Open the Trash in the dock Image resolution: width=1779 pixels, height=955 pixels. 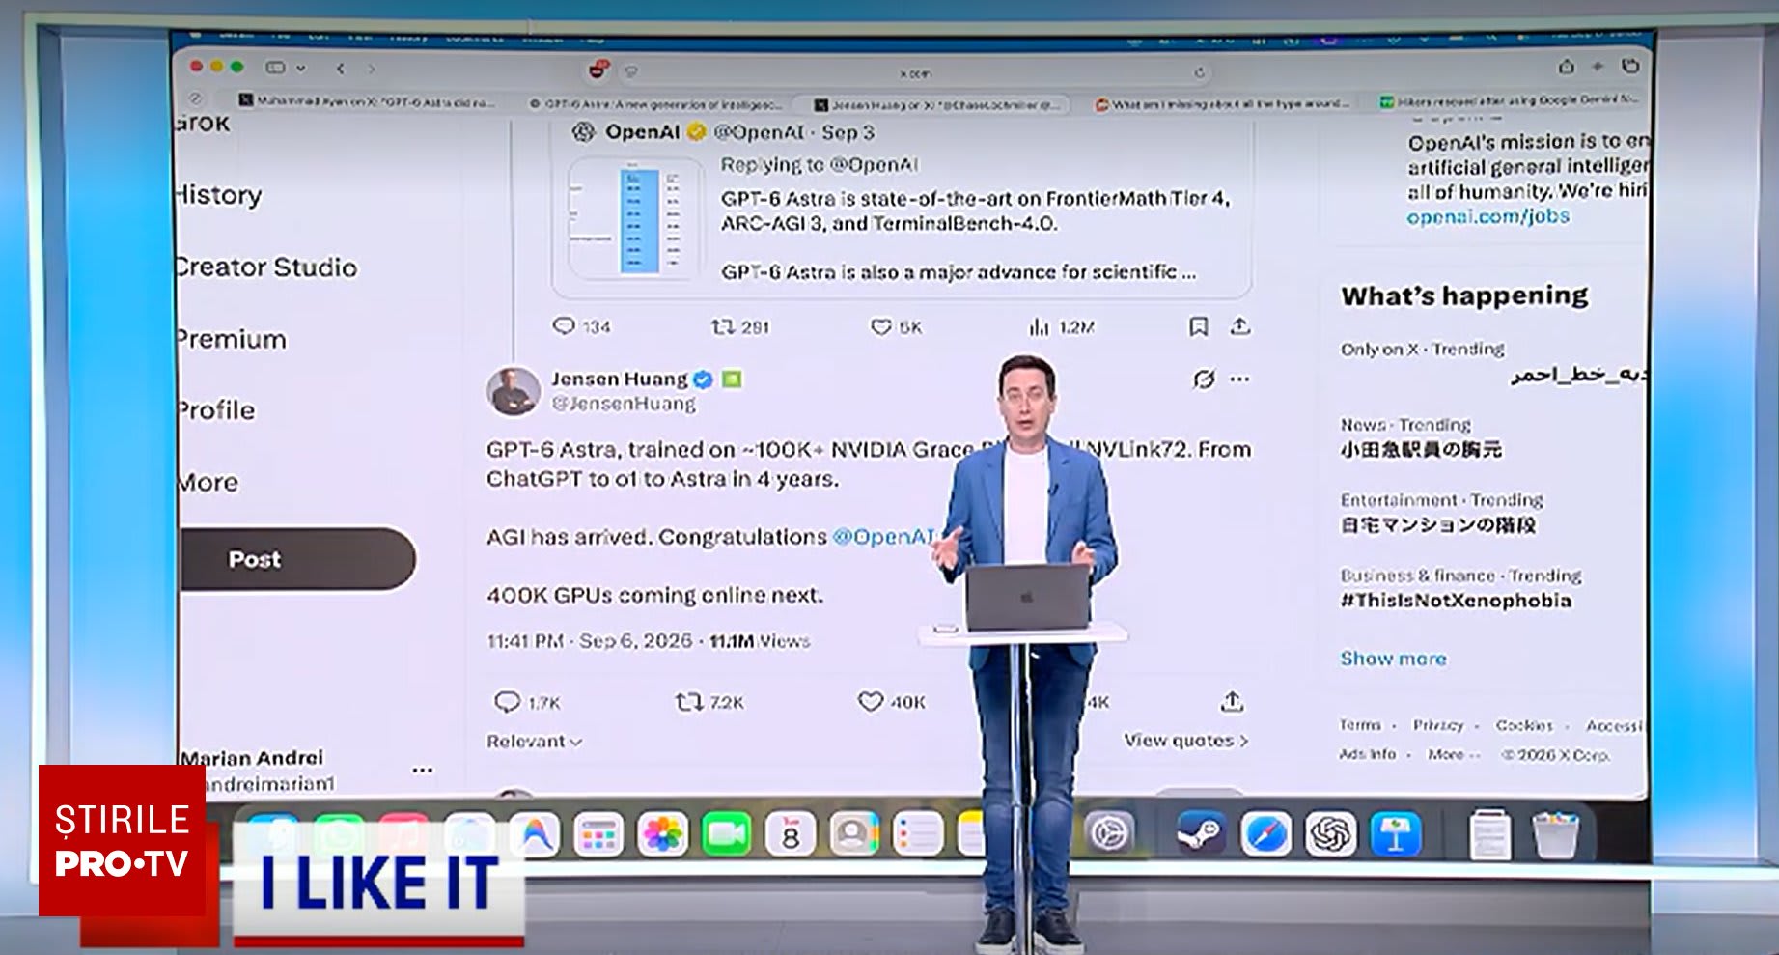1555,834
